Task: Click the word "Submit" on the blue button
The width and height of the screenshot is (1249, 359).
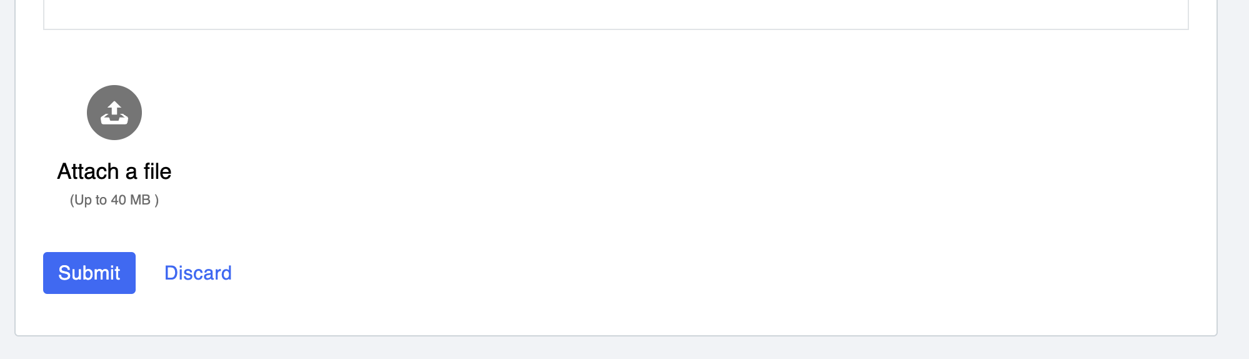Action: [x=89, y=273]
